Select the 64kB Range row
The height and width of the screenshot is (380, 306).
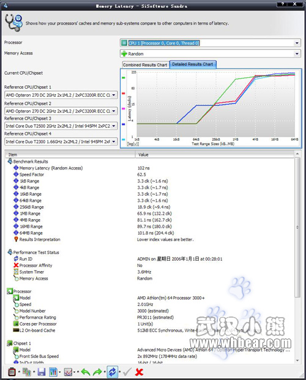tap(149, 201)
